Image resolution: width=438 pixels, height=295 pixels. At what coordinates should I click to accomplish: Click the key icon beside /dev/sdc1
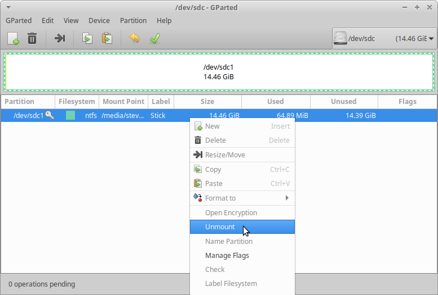(50, 115)
